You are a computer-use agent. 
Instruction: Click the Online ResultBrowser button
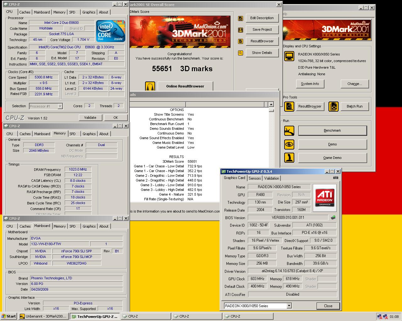click(x=185, y=86)
